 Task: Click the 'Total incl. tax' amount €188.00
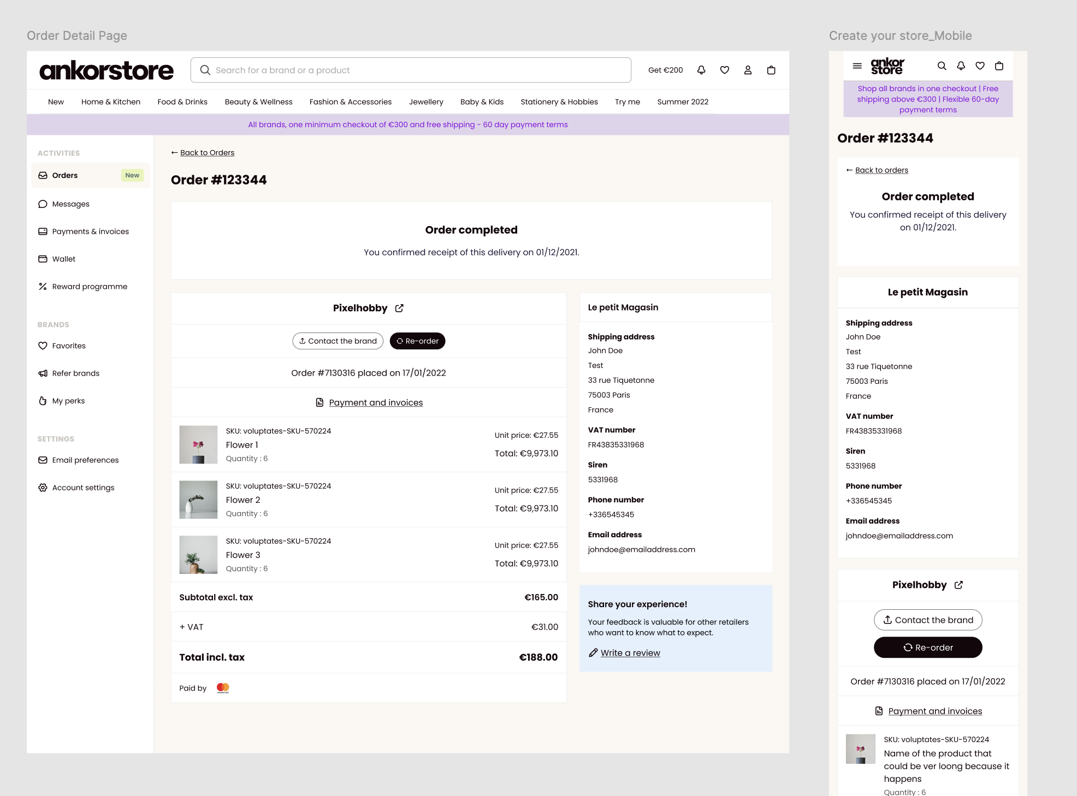(538, 657)
